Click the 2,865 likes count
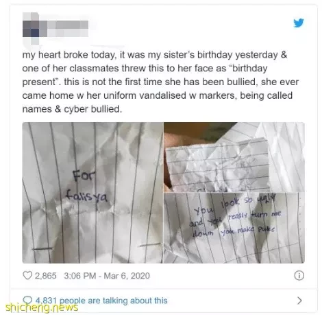 pos(45,276)
